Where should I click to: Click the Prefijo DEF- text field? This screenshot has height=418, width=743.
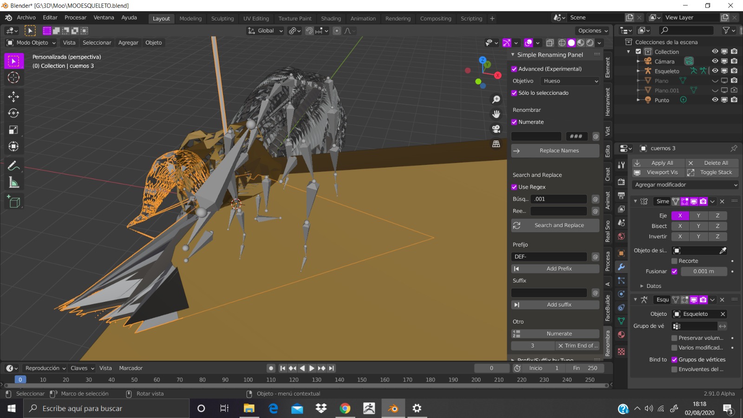click(x=549, y=257)
